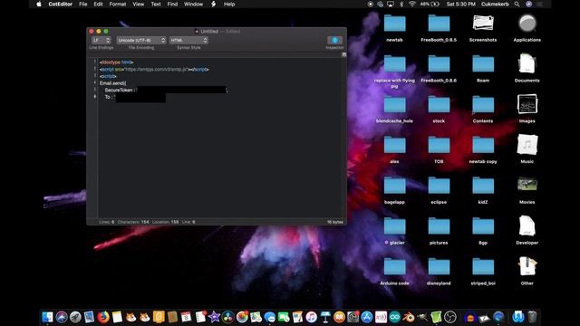580x326 pixels.
Task: Open the blendcache_hole folder
Action: click(394, 105)
